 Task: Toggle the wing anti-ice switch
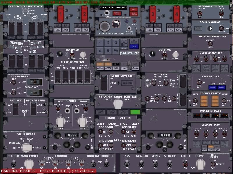click(199, 83)
